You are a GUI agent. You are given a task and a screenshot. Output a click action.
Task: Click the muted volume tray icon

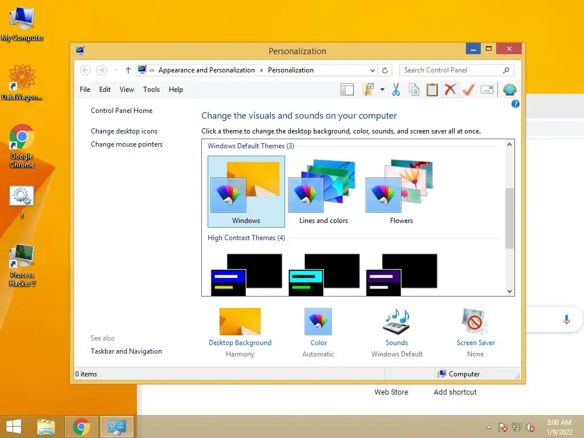click(530, 427)
